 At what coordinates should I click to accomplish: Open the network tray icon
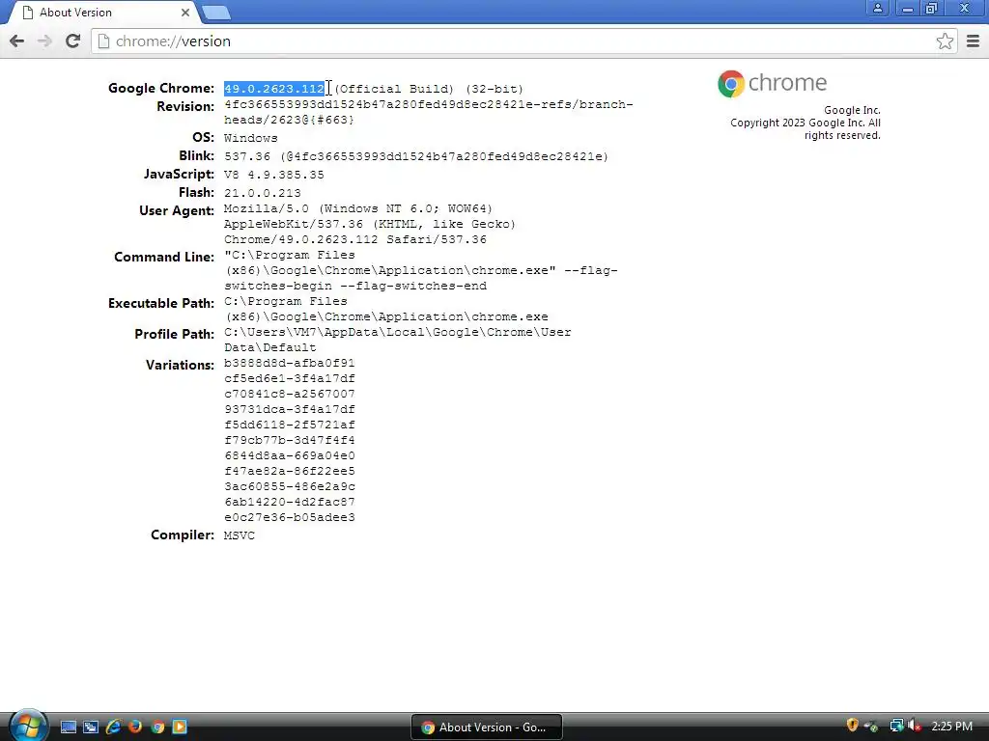(895, 727)
